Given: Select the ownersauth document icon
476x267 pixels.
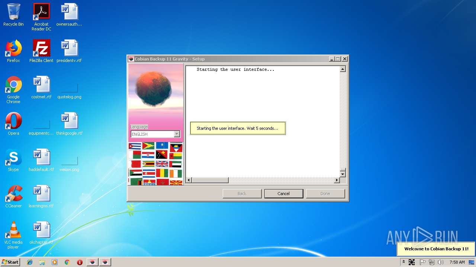Looking at the screenshot, I should pos(69,15).
